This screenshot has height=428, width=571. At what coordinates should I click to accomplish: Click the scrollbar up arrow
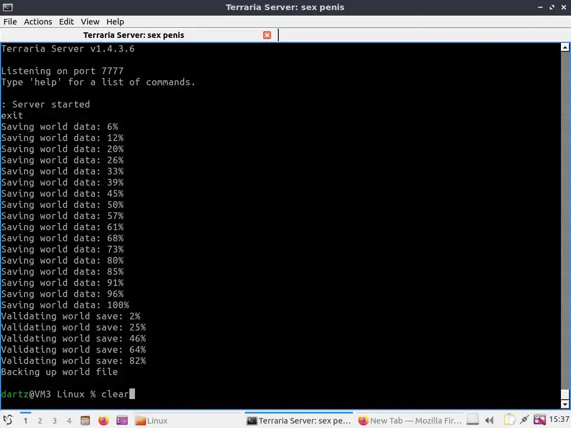[565, 47]
